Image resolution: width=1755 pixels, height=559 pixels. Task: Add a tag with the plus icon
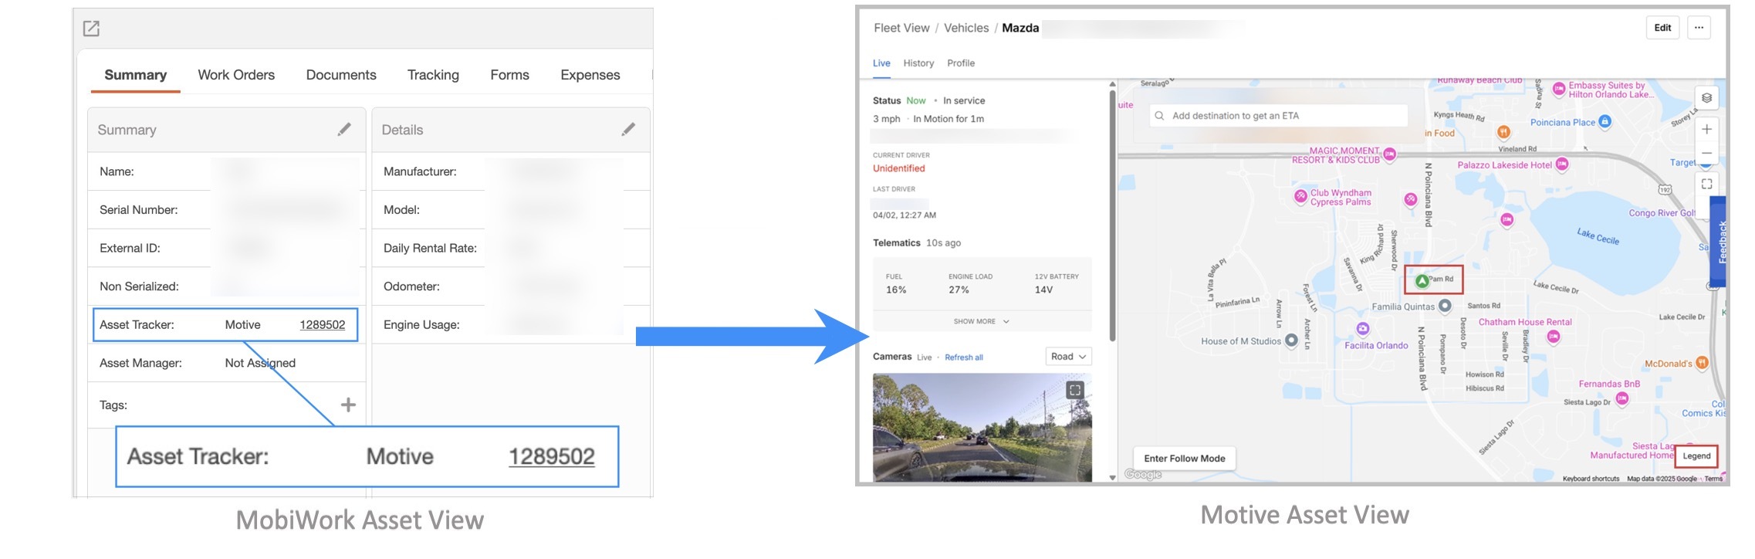(348, 405)
